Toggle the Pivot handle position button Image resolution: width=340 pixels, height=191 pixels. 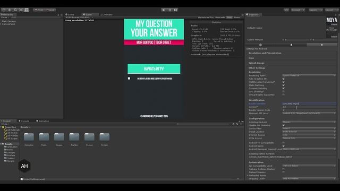coord(39,10)
